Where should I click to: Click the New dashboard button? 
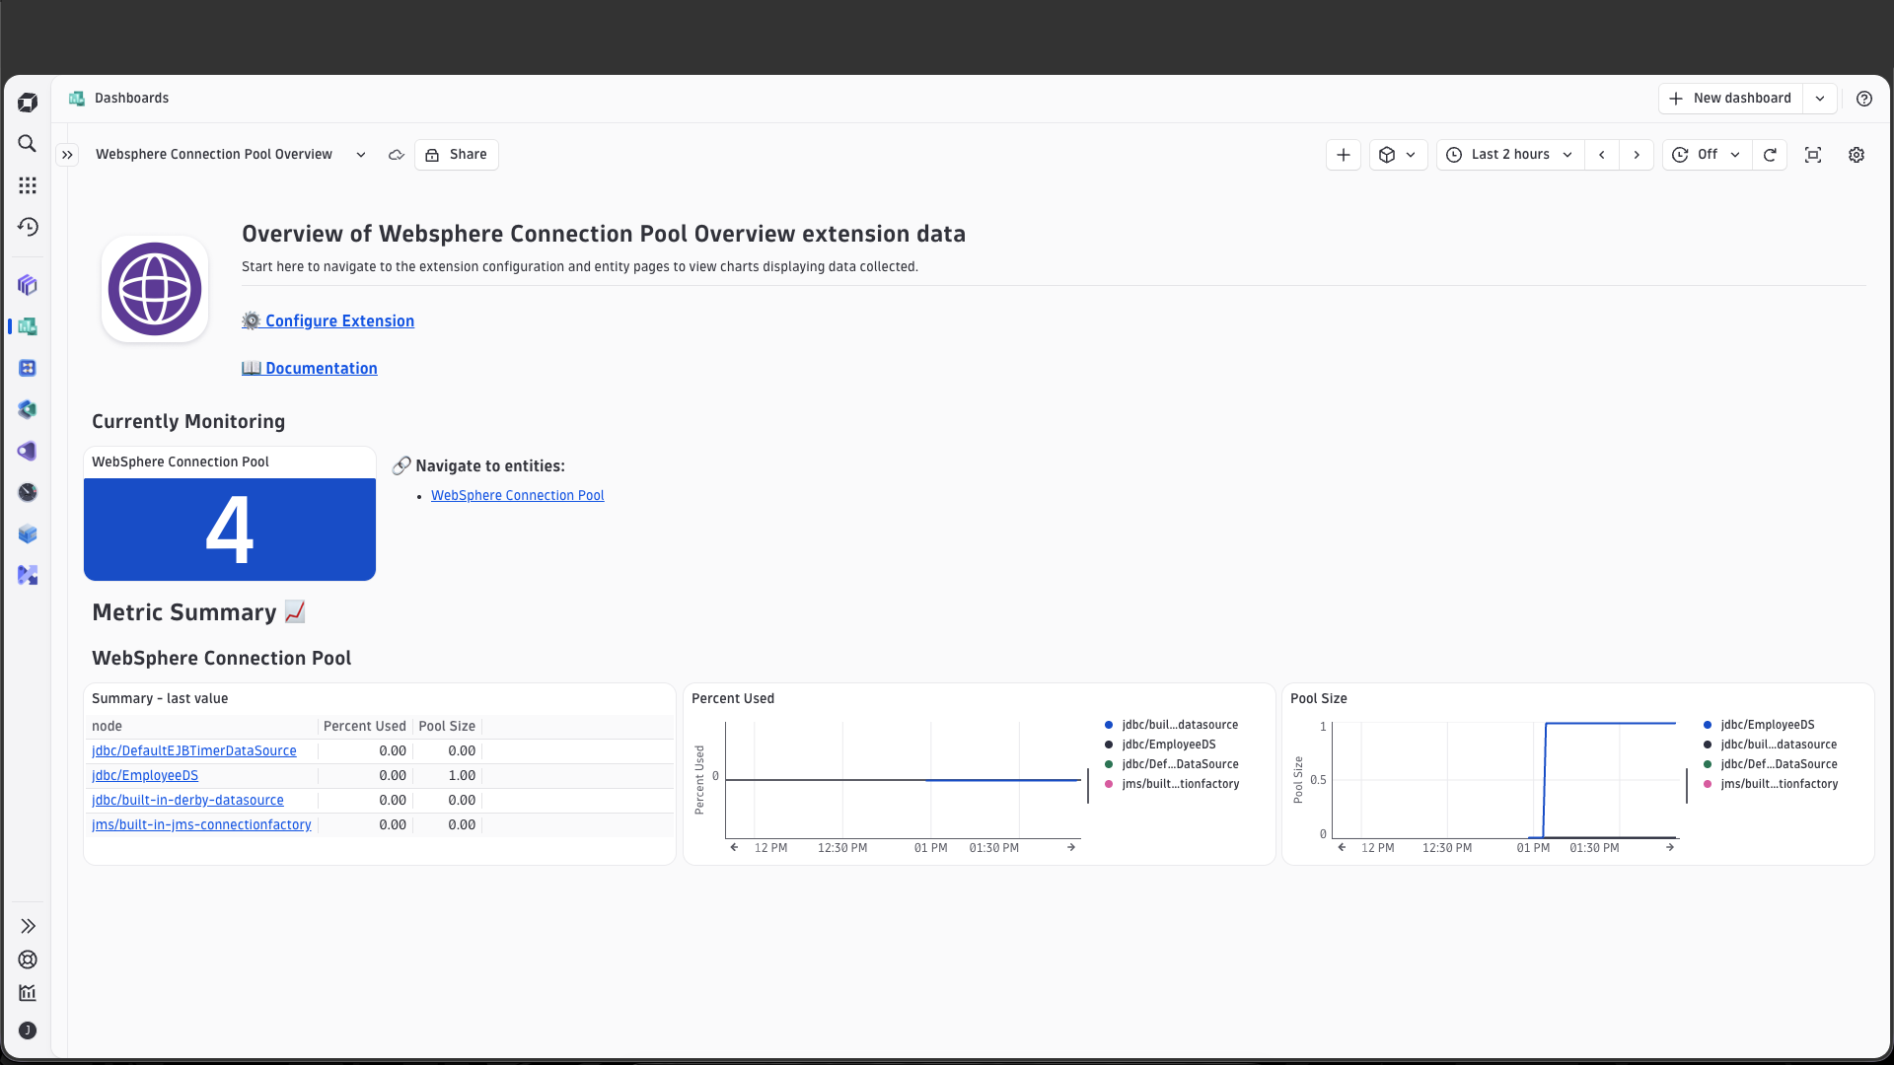click(x=1730, y=99)
